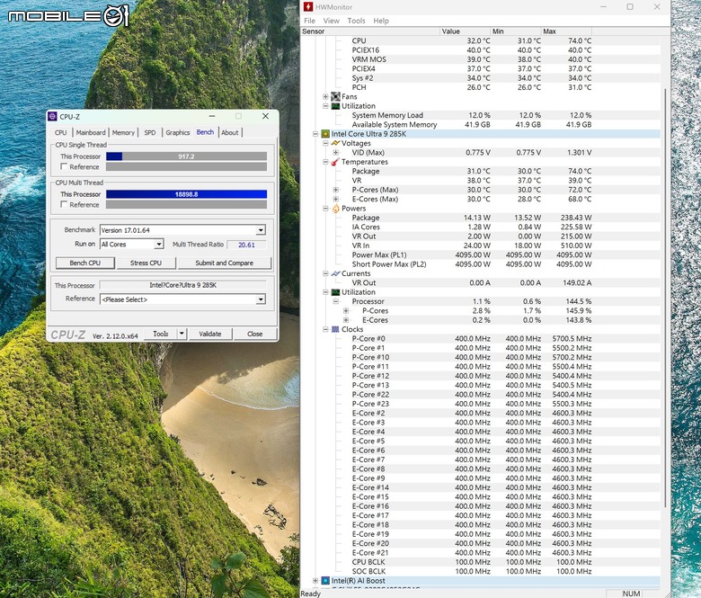The height and width of the screenshot is (598, 701).
Task: Open the Help menu in HWMonitor
Action: [x=381, y=21]
